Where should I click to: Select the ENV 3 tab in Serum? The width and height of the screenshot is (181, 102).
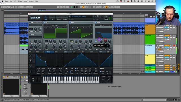pos(56,52)
